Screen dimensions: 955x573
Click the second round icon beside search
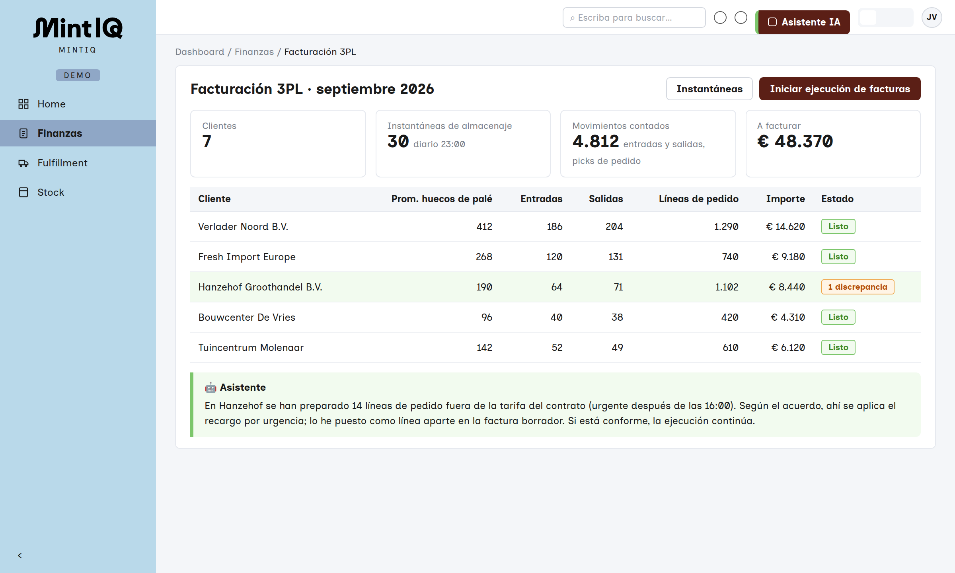(741, 18)
